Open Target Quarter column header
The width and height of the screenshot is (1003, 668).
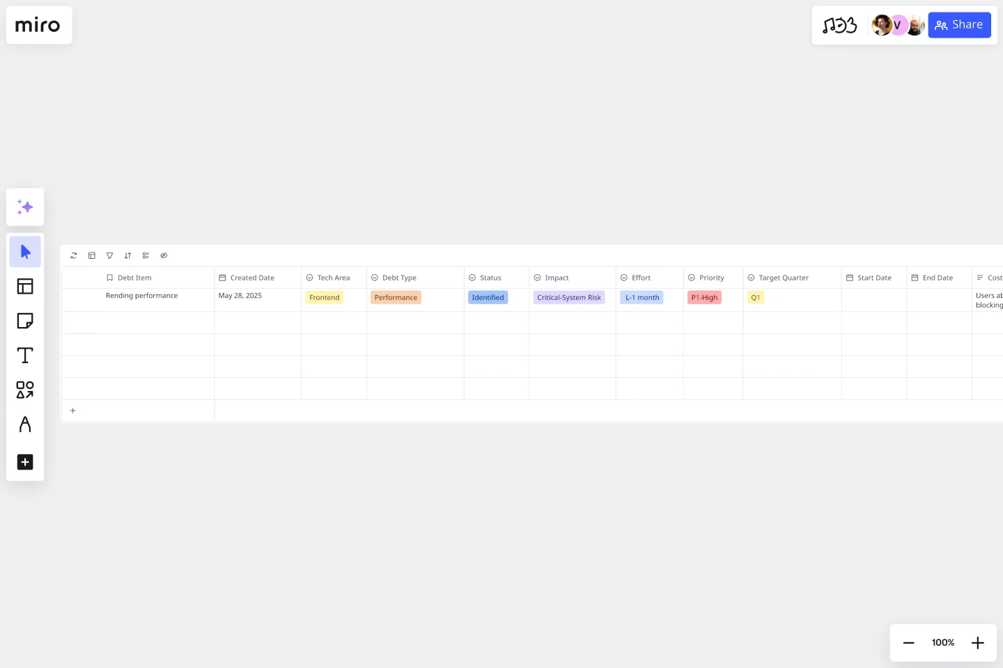pyautogui.click(x=792, y=278)
